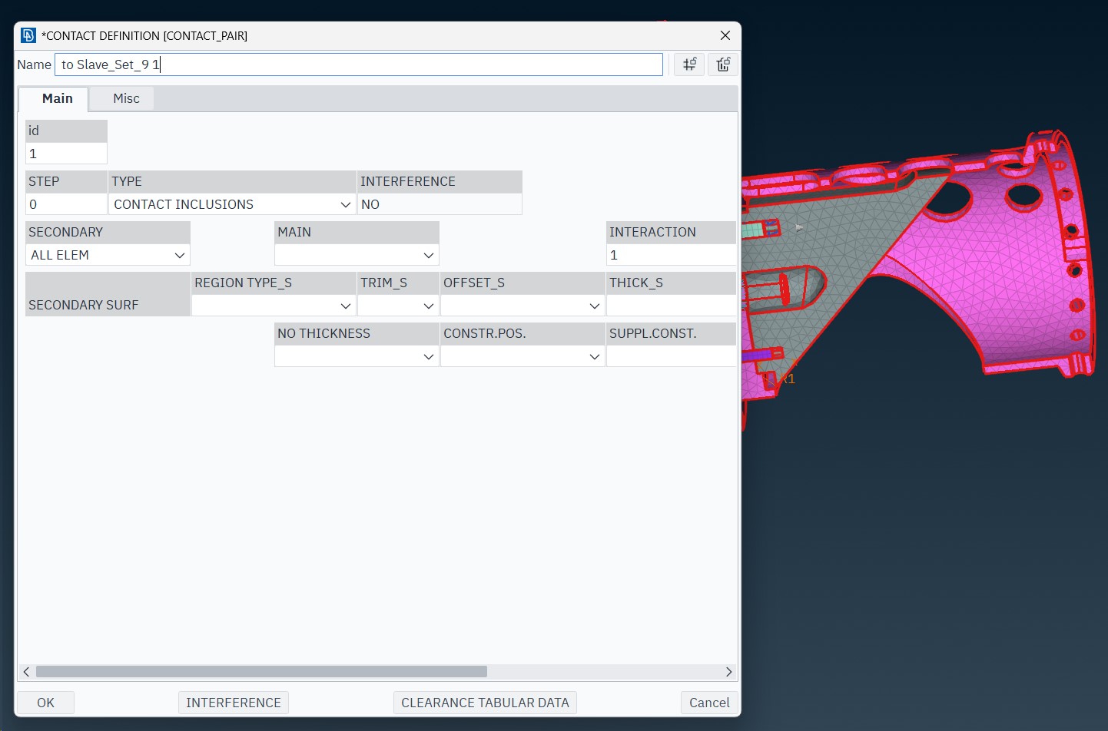The image size is (1108, 731).
Task: Click the left arrow of horizontal scrollbar
Action: 26,672
